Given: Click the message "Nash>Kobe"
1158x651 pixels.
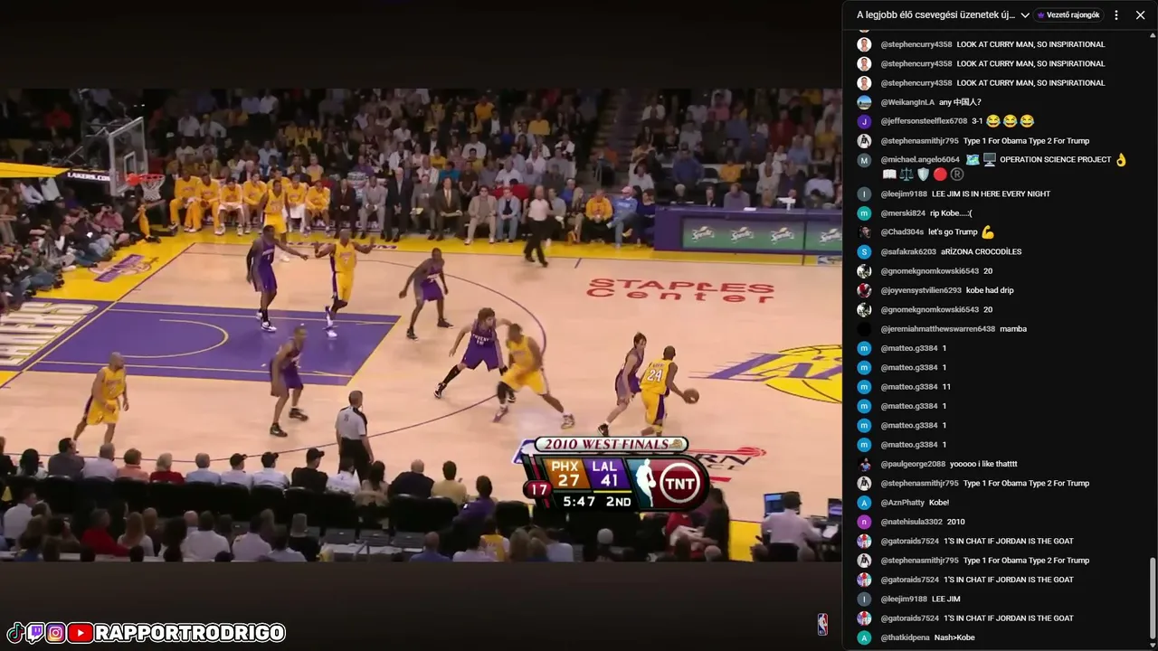Looking at the screenshot, I should pyautogui.click(x=955, y=637).
